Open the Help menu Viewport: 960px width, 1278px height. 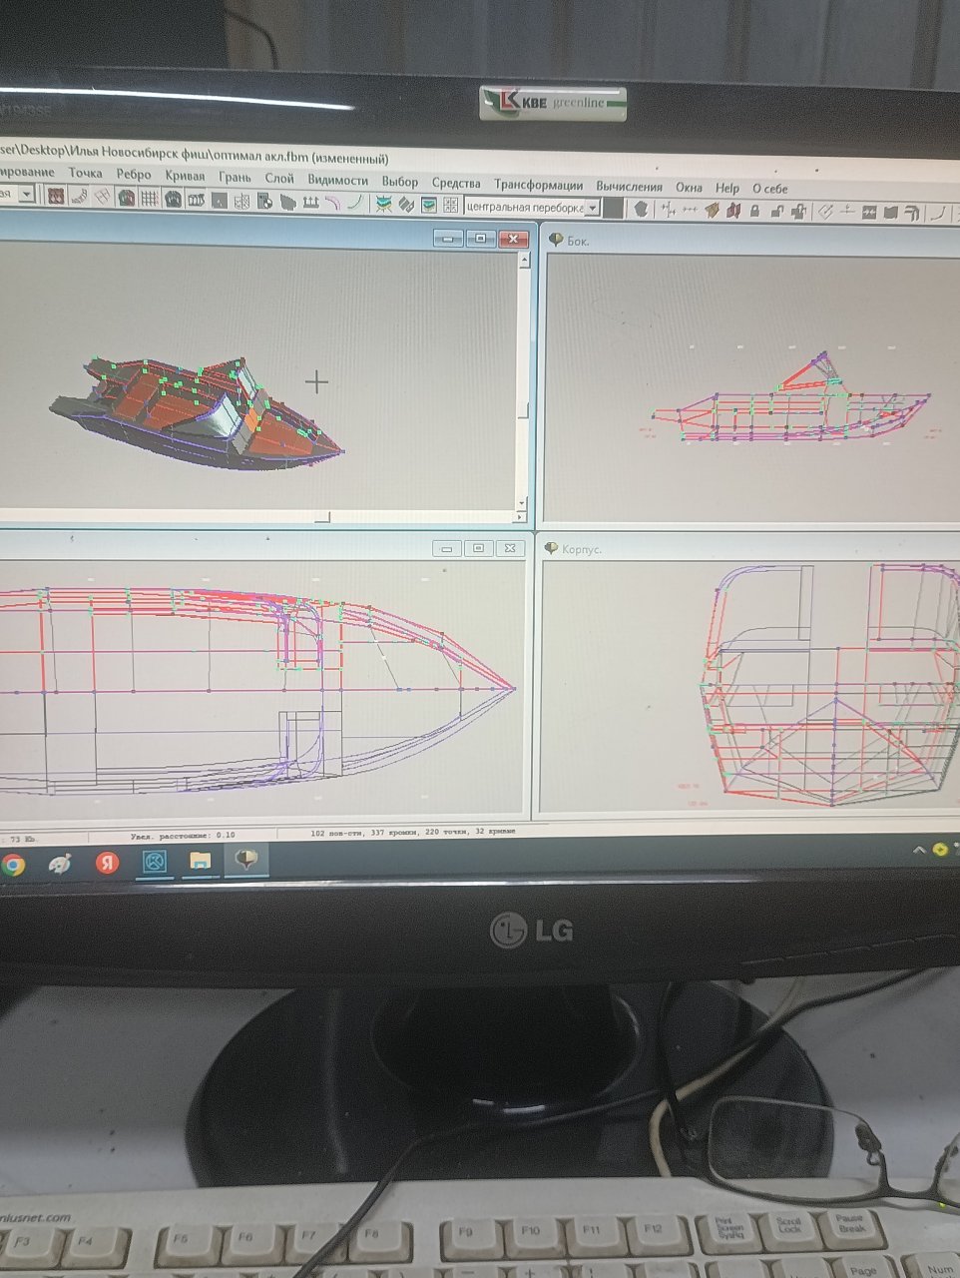[x=727, y=188]
